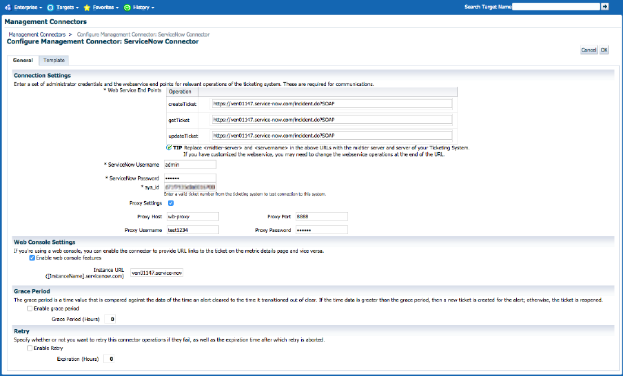Screen dimensions: 623x376
Task: Click the createTicket operation label
Action: point(183,105)
